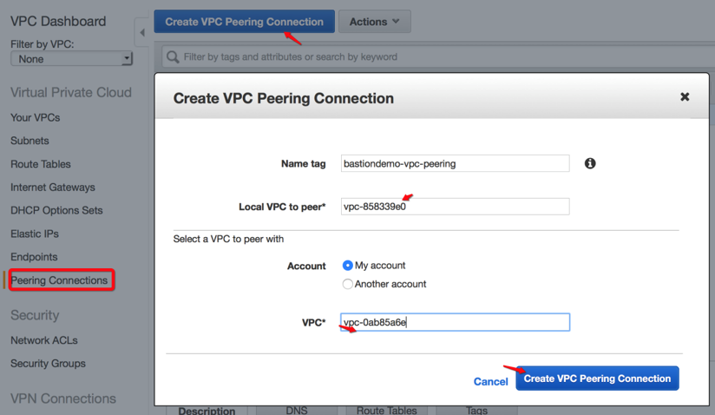Close the Create VPC Peering Connection dialog
Viewport: 715px width, 415px height.
[685, 97]
